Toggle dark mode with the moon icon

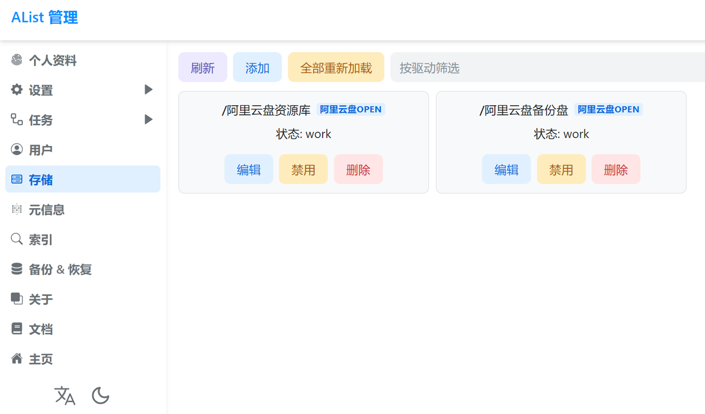tap(100, 395)
